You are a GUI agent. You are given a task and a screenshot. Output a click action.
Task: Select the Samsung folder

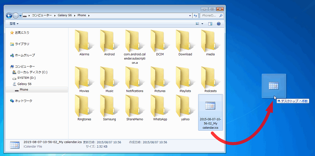109,108
